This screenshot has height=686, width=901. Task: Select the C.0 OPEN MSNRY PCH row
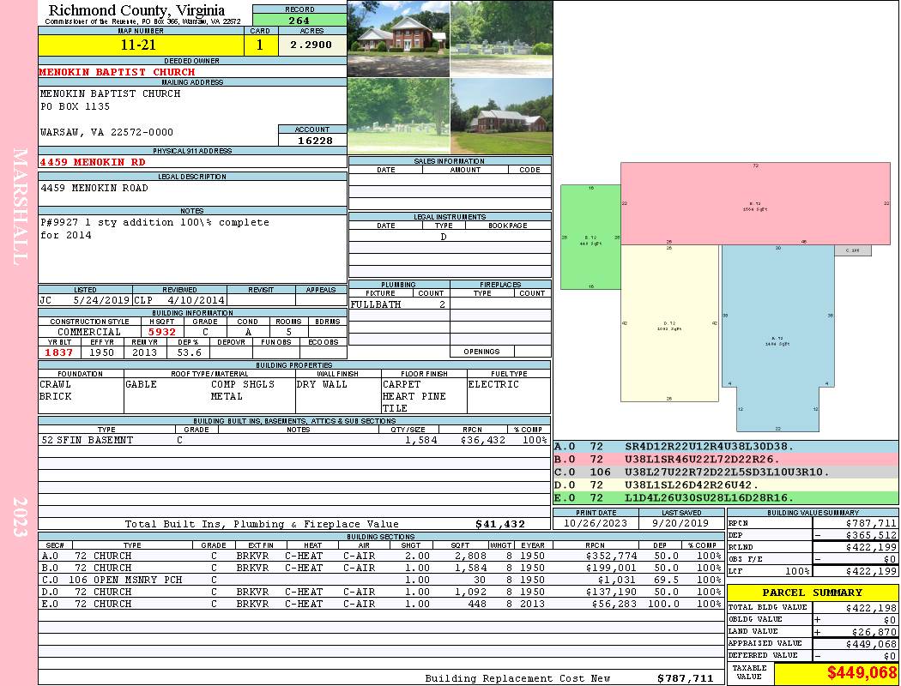coord(381,580)
